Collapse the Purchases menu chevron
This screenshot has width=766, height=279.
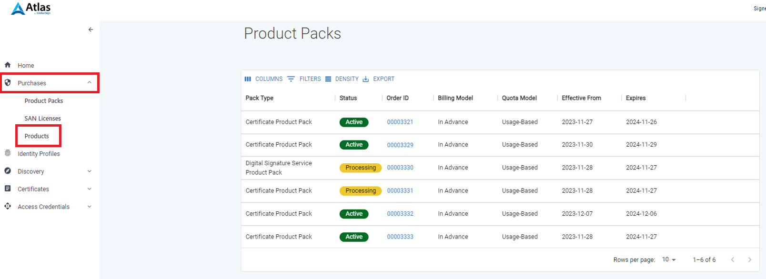(89, 83)
